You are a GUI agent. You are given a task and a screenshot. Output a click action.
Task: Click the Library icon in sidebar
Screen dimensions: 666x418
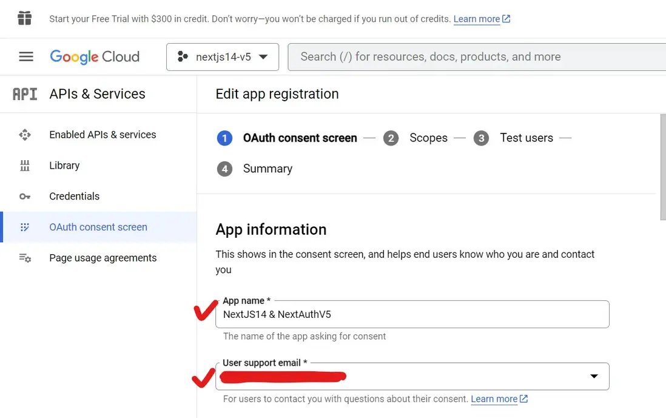[25, 166]
